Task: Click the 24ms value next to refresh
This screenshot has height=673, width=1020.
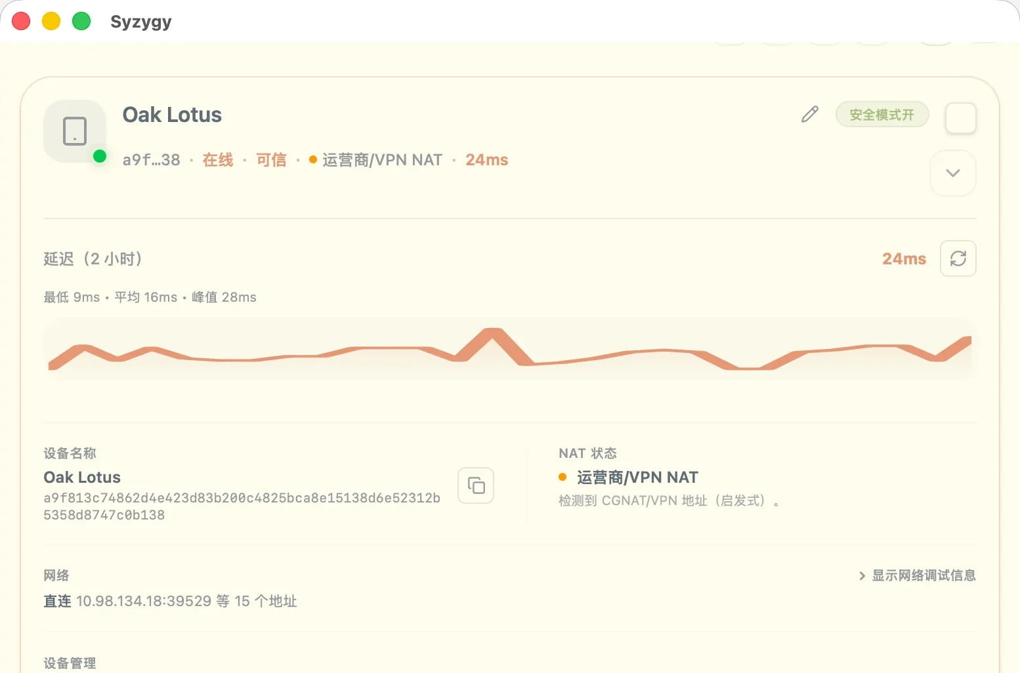Action: (904, 259)
